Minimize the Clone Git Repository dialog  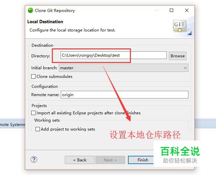[x=157, y=10]
